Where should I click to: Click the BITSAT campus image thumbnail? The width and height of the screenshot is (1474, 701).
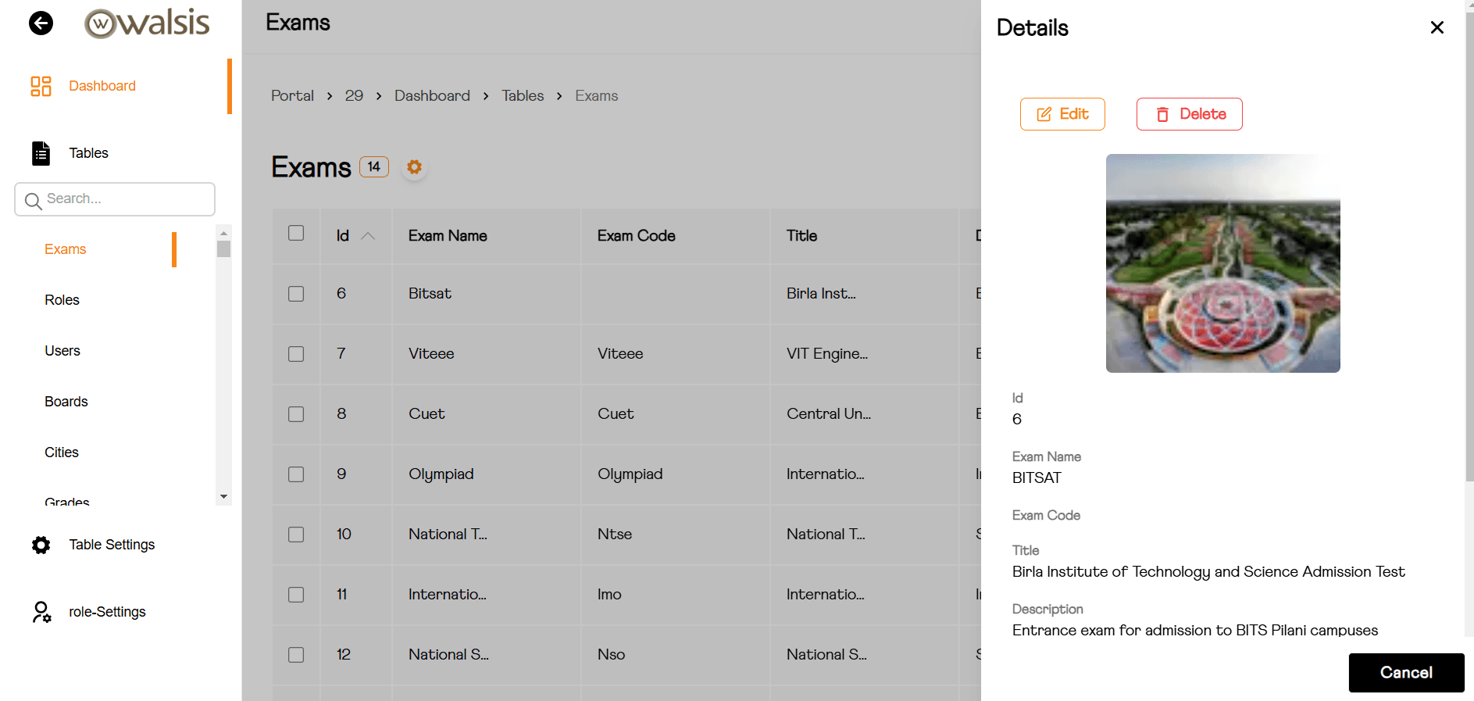[1222, 263]
